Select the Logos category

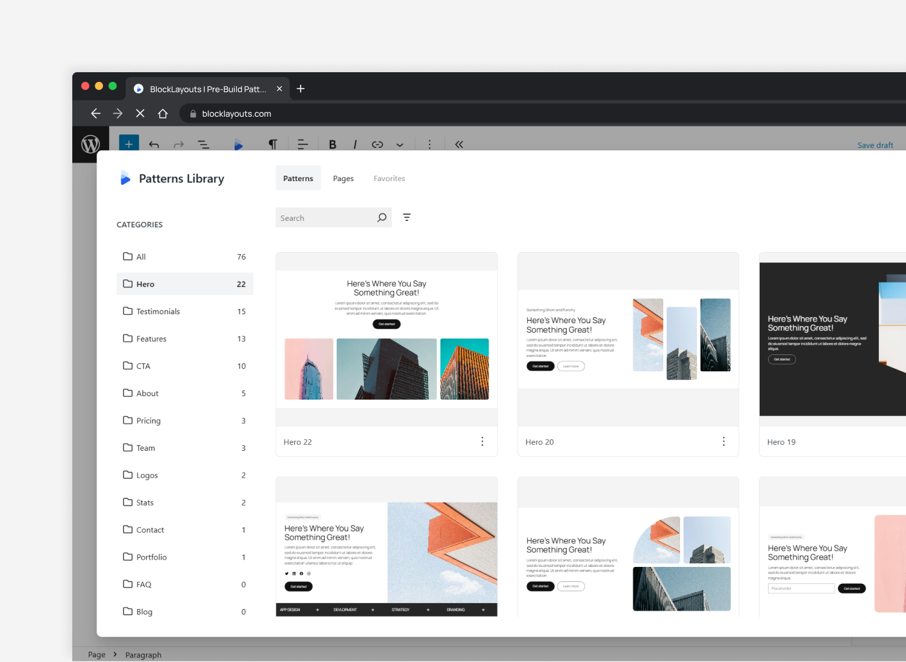(x=185, y=475)
